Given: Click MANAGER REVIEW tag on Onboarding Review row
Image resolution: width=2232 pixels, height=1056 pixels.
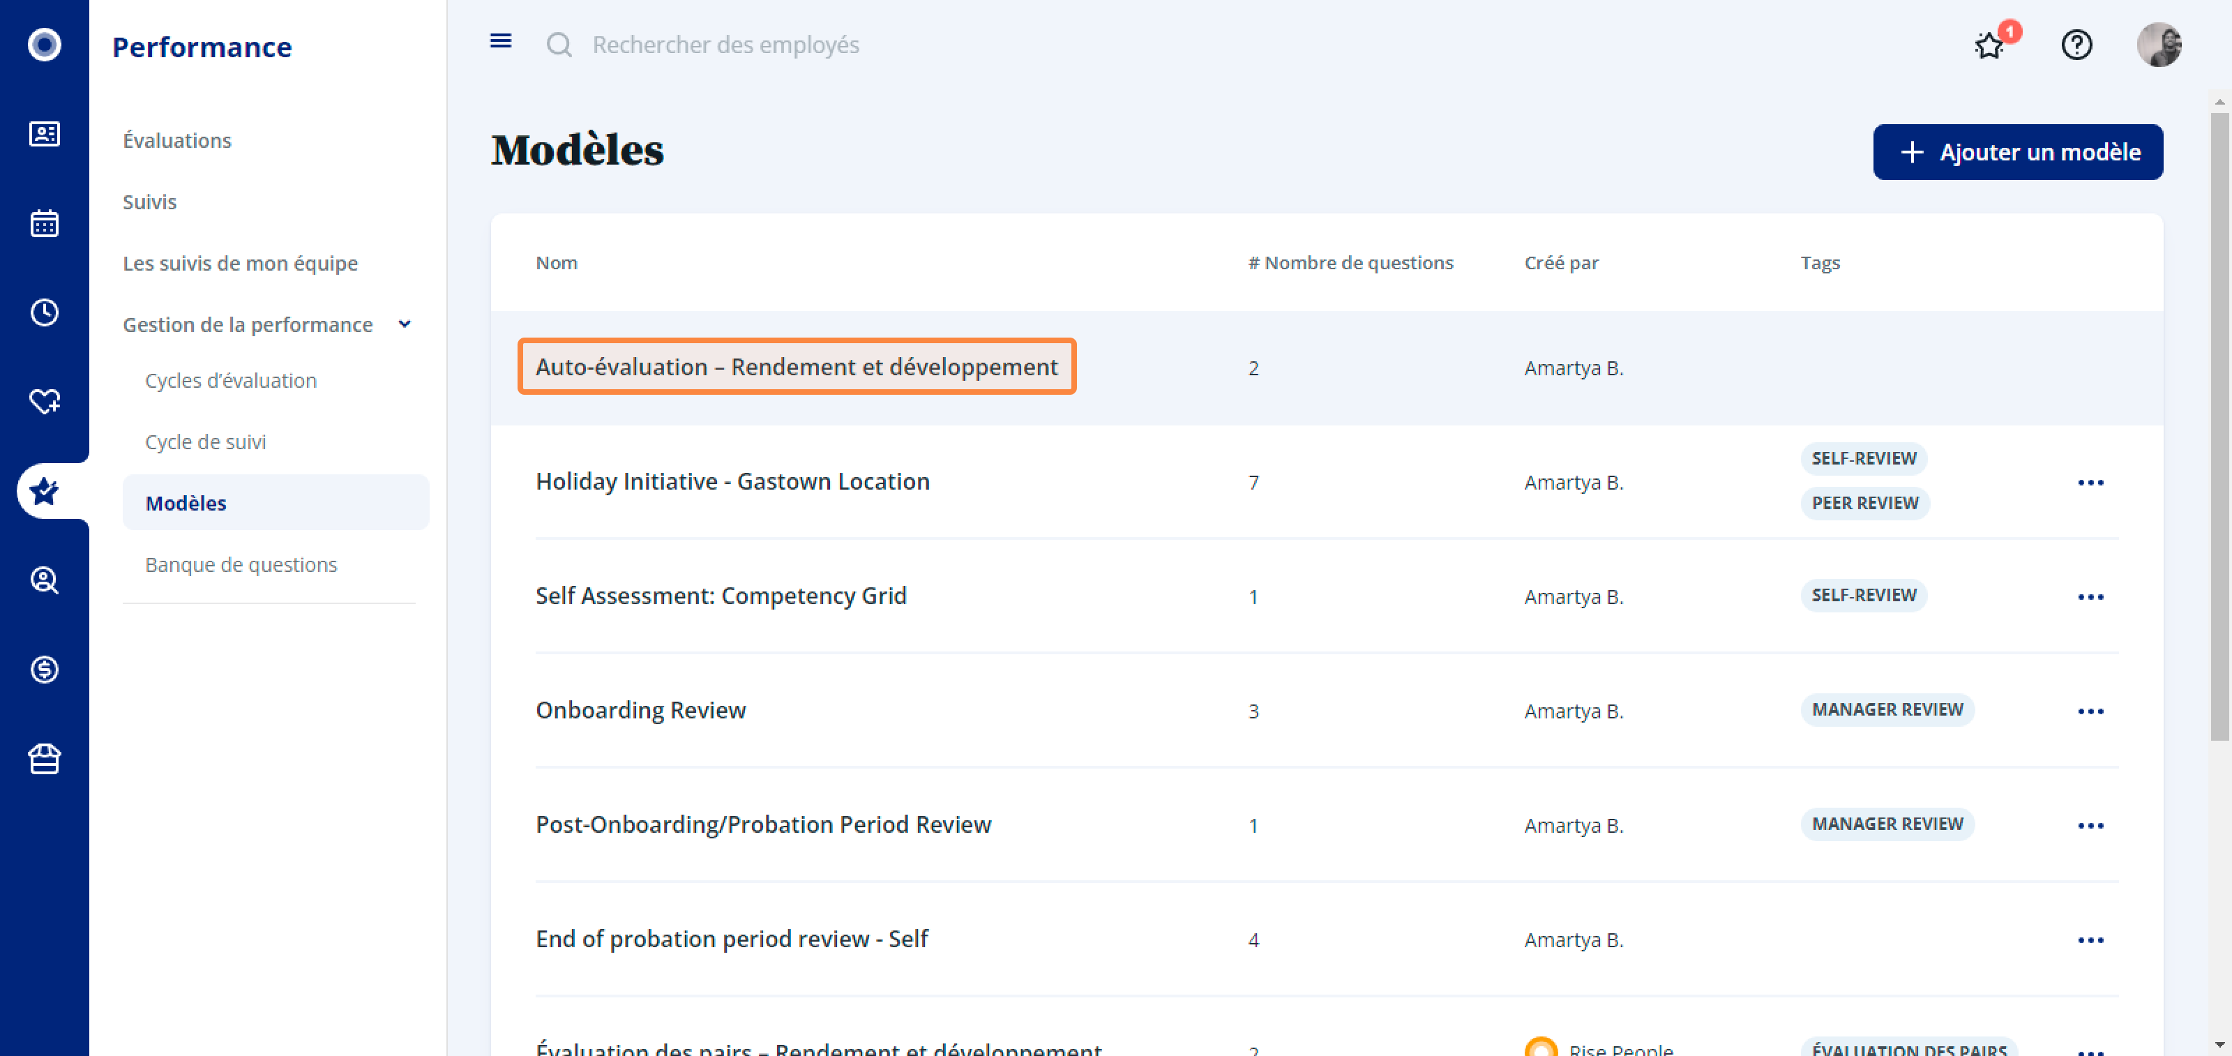Looking at the screenshot, I should [1887, 709].
